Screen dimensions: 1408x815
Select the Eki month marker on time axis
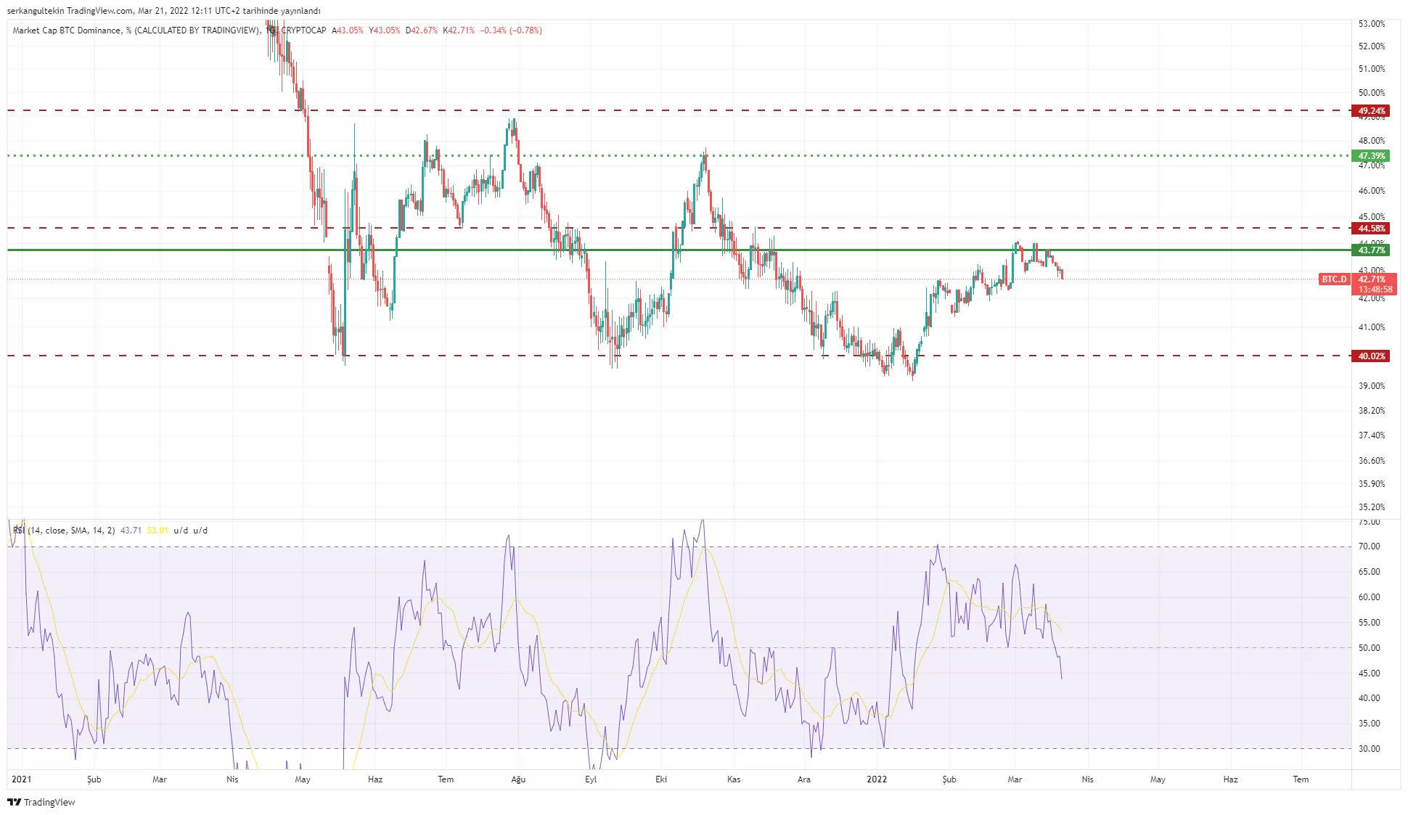point(661,779)
